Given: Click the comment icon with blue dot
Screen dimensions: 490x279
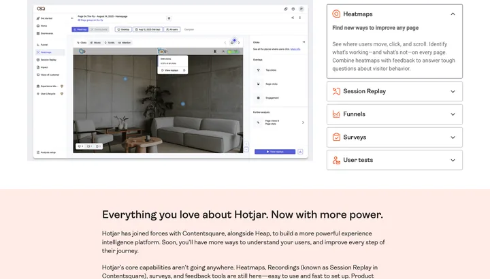Looking at the screenshot, I should [232, 42].
